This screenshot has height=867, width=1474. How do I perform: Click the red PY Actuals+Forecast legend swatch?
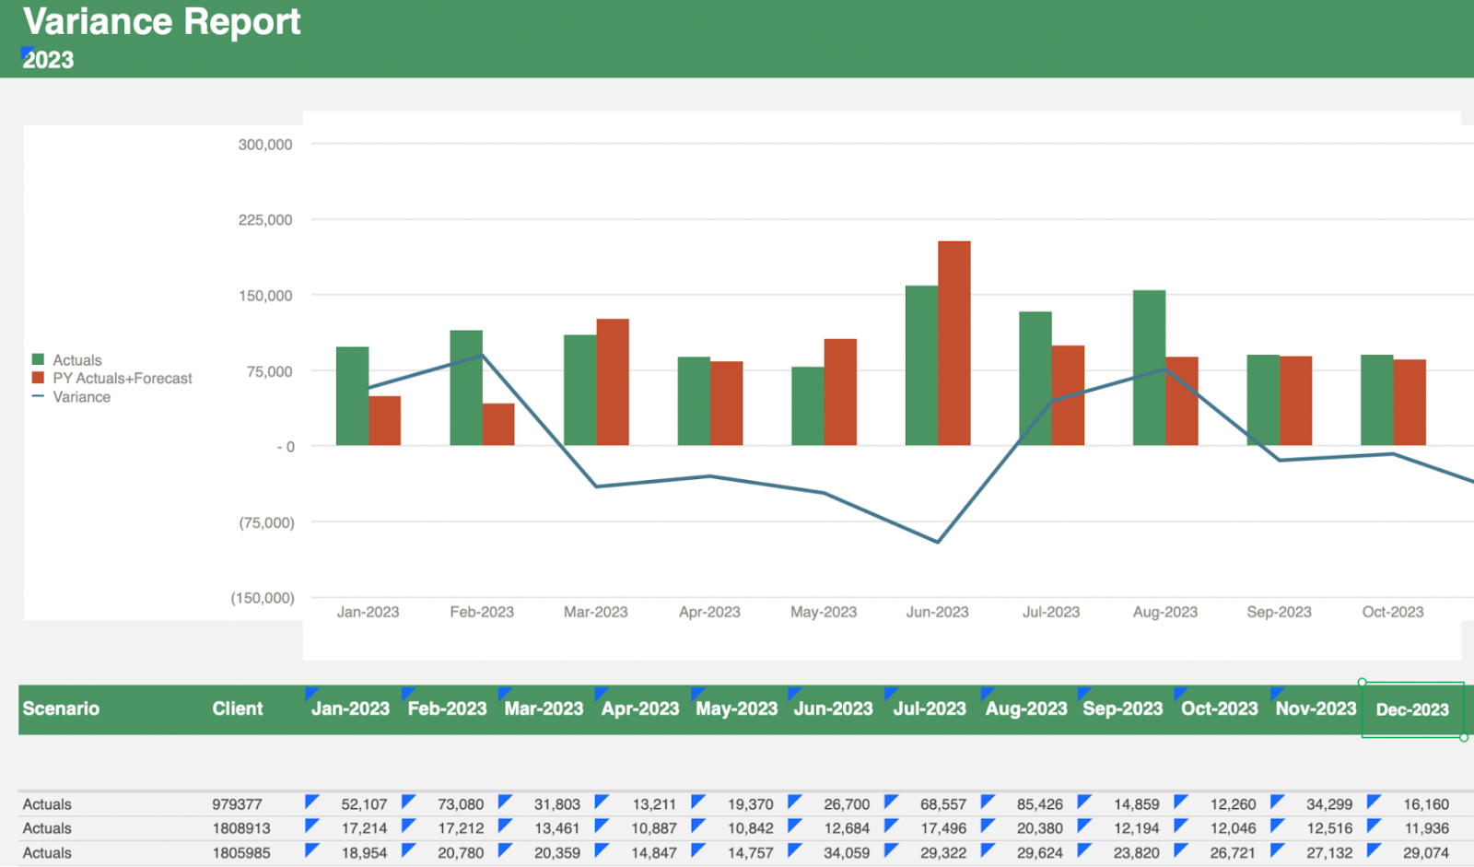point(38,378)
